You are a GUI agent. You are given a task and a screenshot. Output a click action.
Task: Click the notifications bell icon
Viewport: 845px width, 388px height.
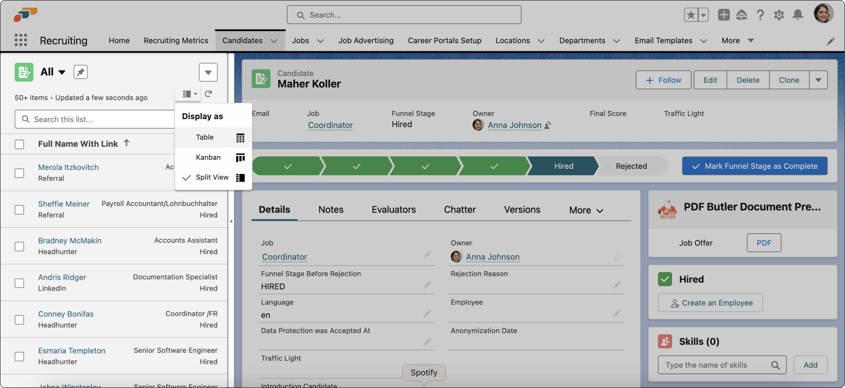pos(798,15)
